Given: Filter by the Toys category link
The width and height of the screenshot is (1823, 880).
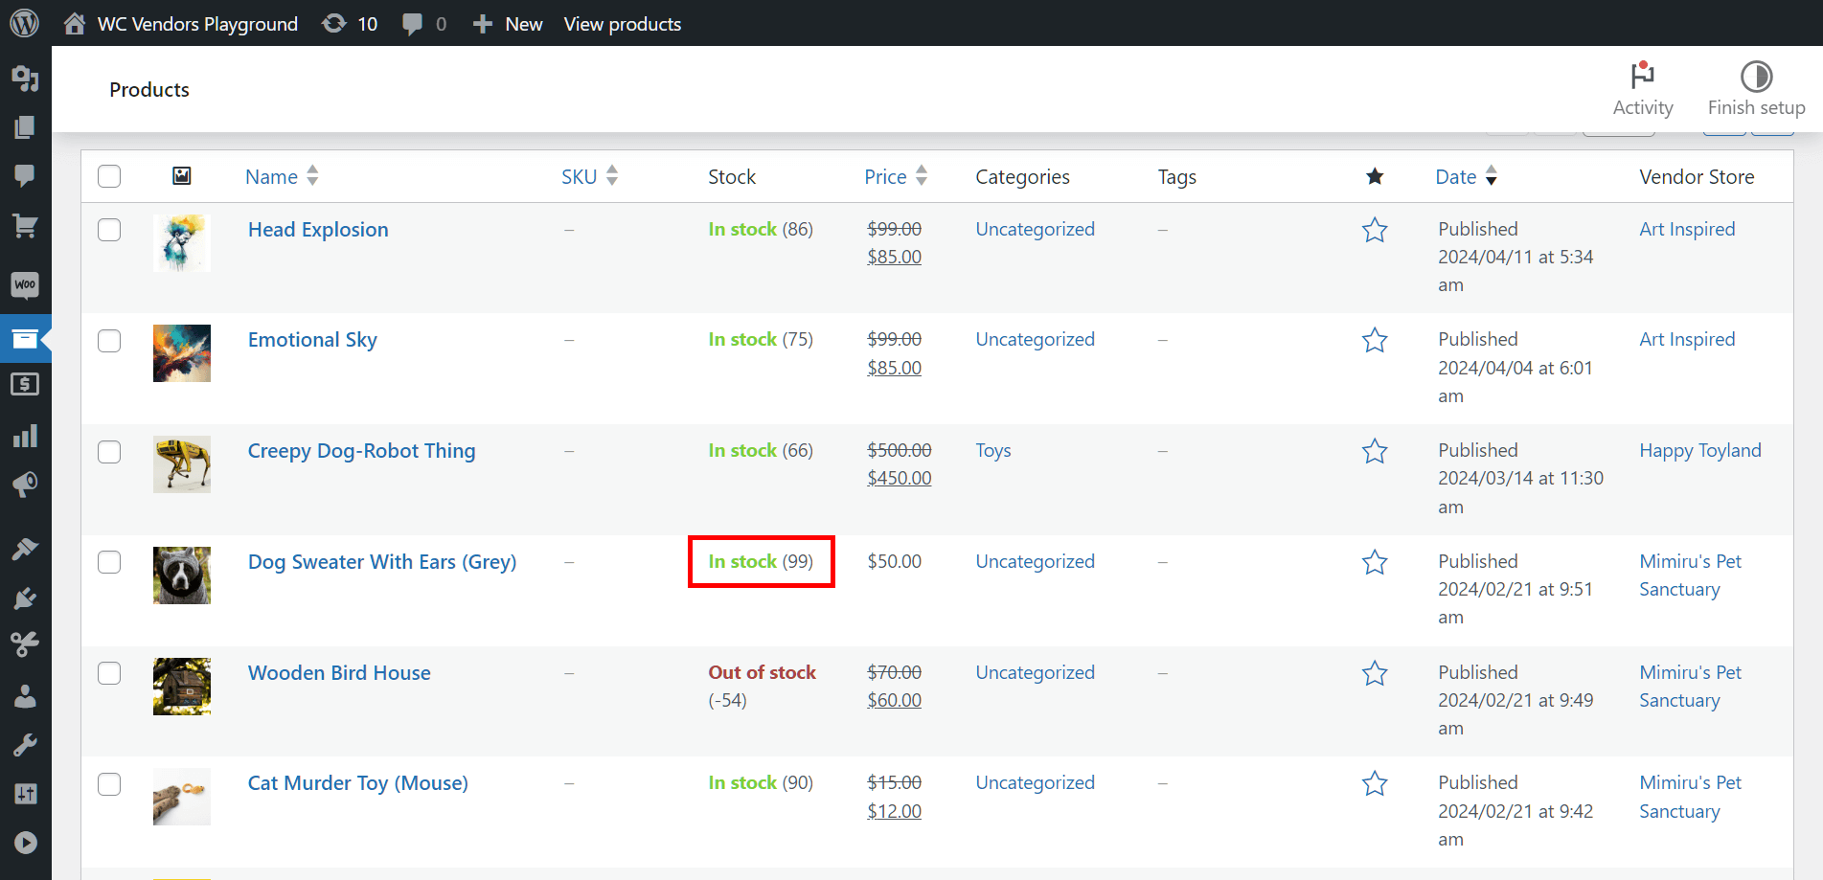Looking at the screenshot, I should [993, 450].
